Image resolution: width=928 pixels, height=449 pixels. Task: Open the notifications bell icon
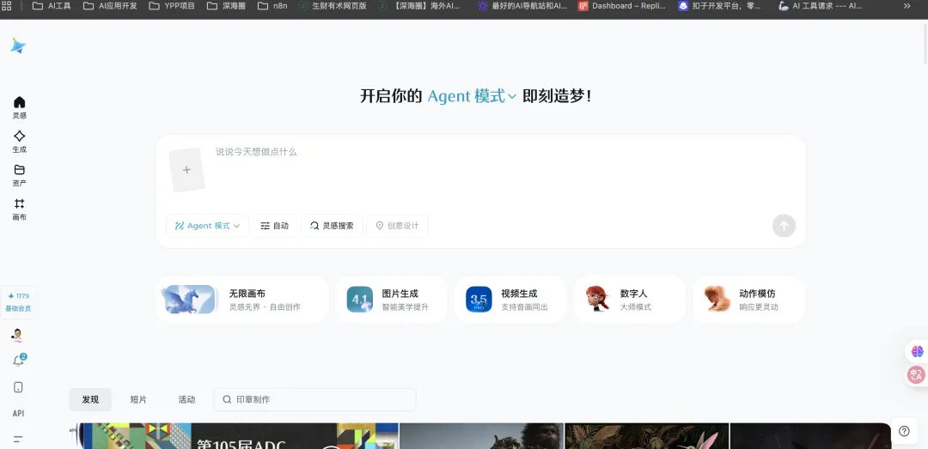click(x=18, y=361)
